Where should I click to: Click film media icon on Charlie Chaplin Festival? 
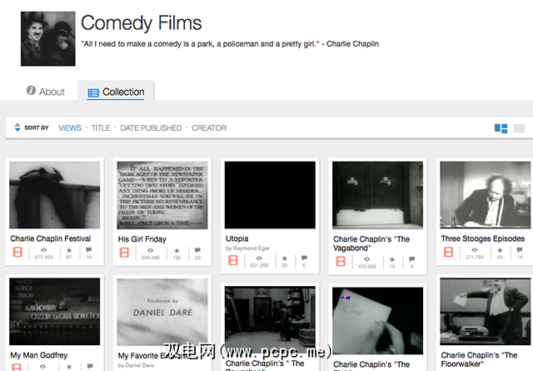tap(17, 253)
